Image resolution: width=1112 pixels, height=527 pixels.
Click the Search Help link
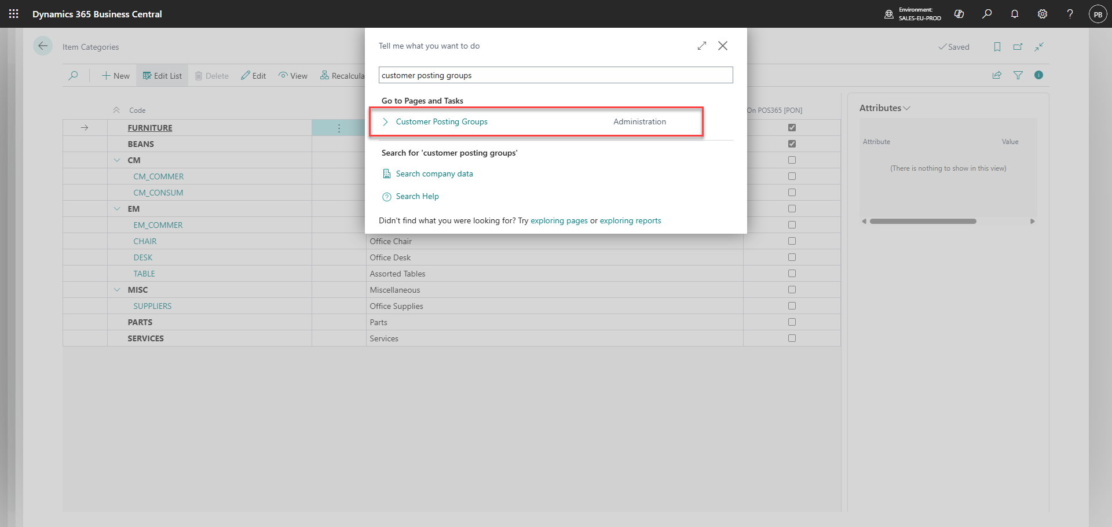point(418,197)
